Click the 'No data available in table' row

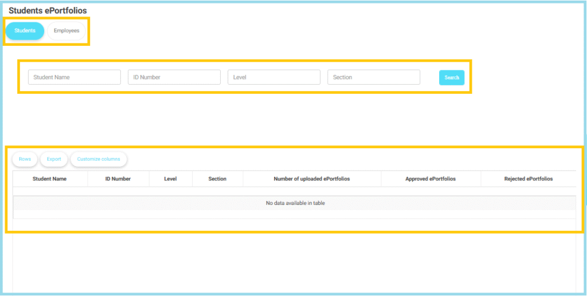tap(295, 203)
